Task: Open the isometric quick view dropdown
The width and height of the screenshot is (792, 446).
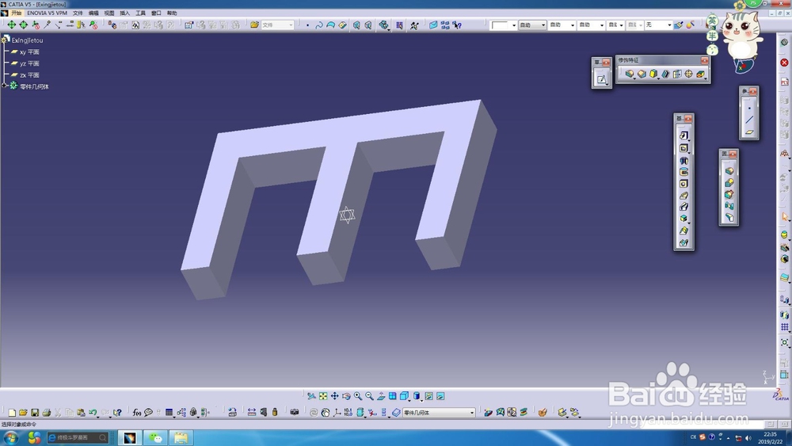Action: 409,399
